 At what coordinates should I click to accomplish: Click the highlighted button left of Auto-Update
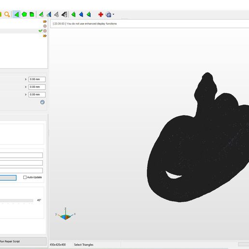pyautogui.click(x=8, y=178)
